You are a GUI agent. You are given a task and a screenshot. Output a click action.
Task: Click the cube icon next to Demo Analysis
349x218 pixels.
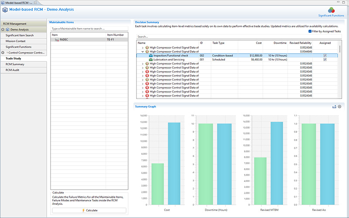[x=7, y=29]
